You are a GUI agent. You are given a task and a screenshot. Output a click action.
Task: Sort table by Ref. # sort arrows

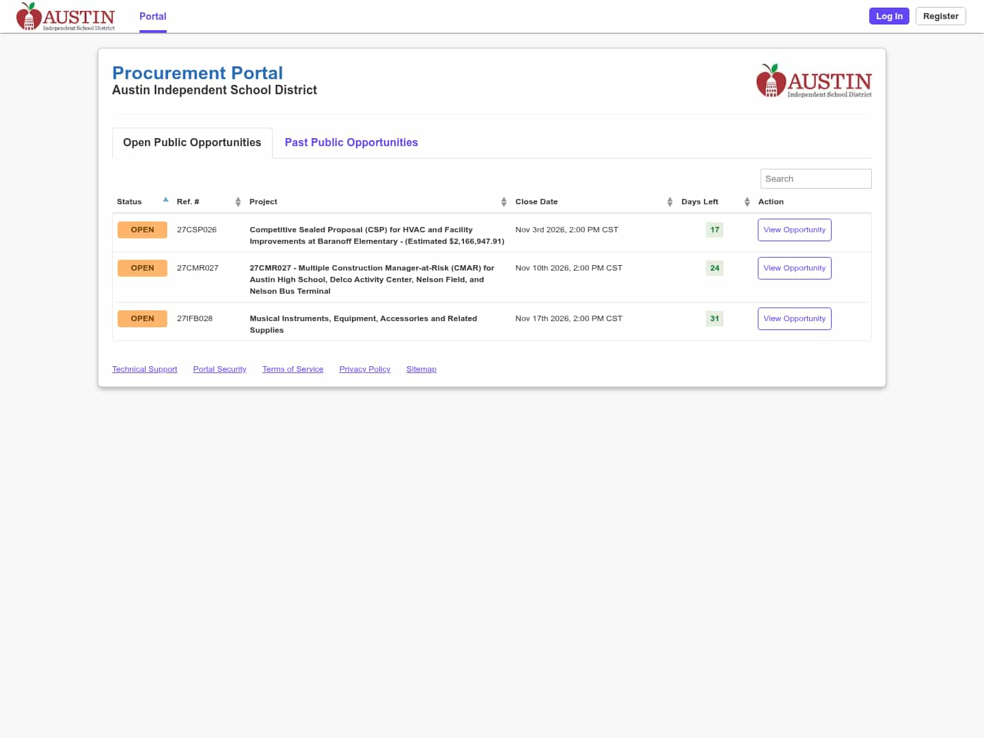coord(238,202)
